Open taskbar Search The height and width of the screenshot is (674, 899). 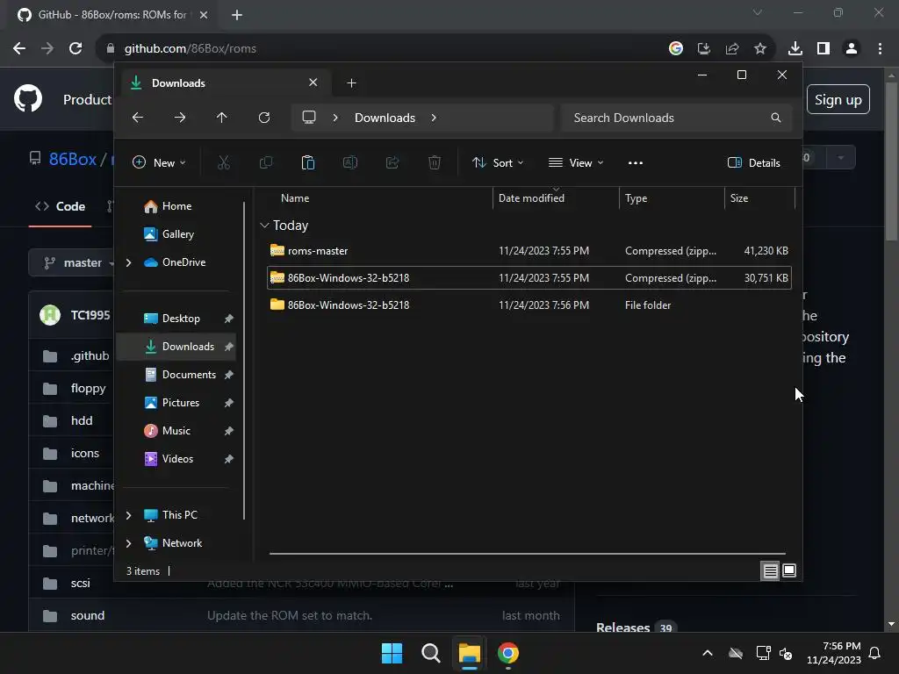430,653
